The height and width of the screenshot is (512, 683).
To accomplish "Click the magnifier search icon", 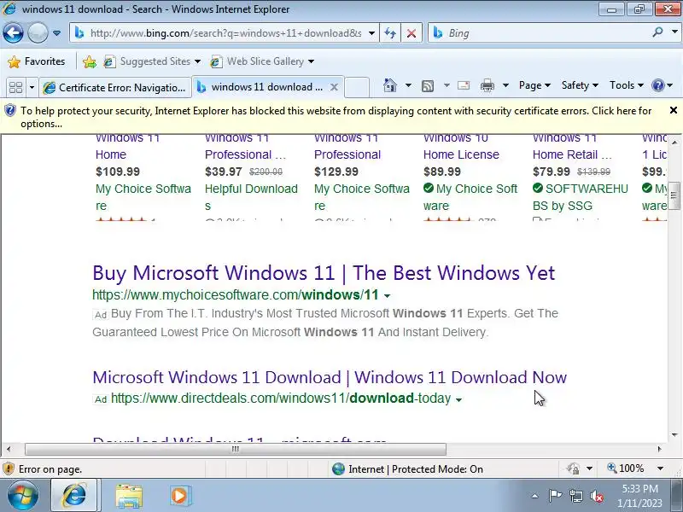I will (x=657, y=32).
